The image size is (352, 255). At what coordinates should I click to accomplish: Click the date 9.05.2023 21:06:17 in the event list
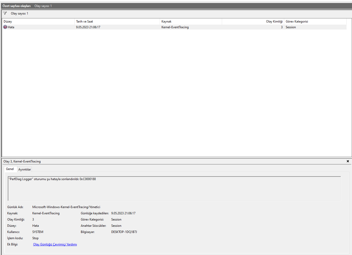pyautogui.click(x=88, y=27)
